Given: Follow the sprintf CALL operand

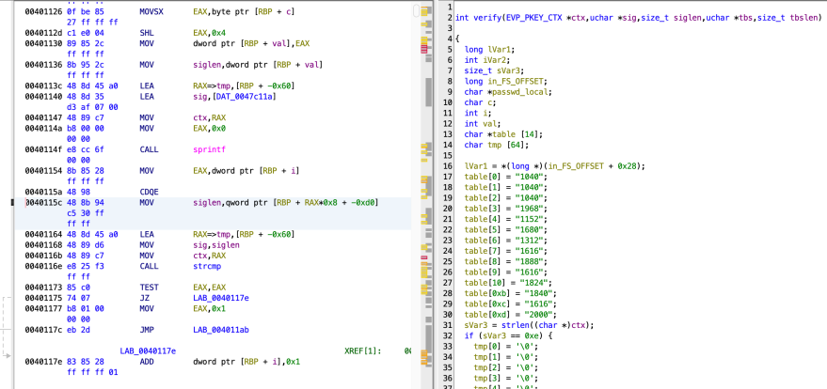Looking at the screenshot, I should (208, 148).
